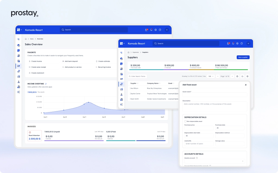Screen dimensions: 278x173
Task: Check the Non-depreciable asset checkbox
Action: pos(185,121)
